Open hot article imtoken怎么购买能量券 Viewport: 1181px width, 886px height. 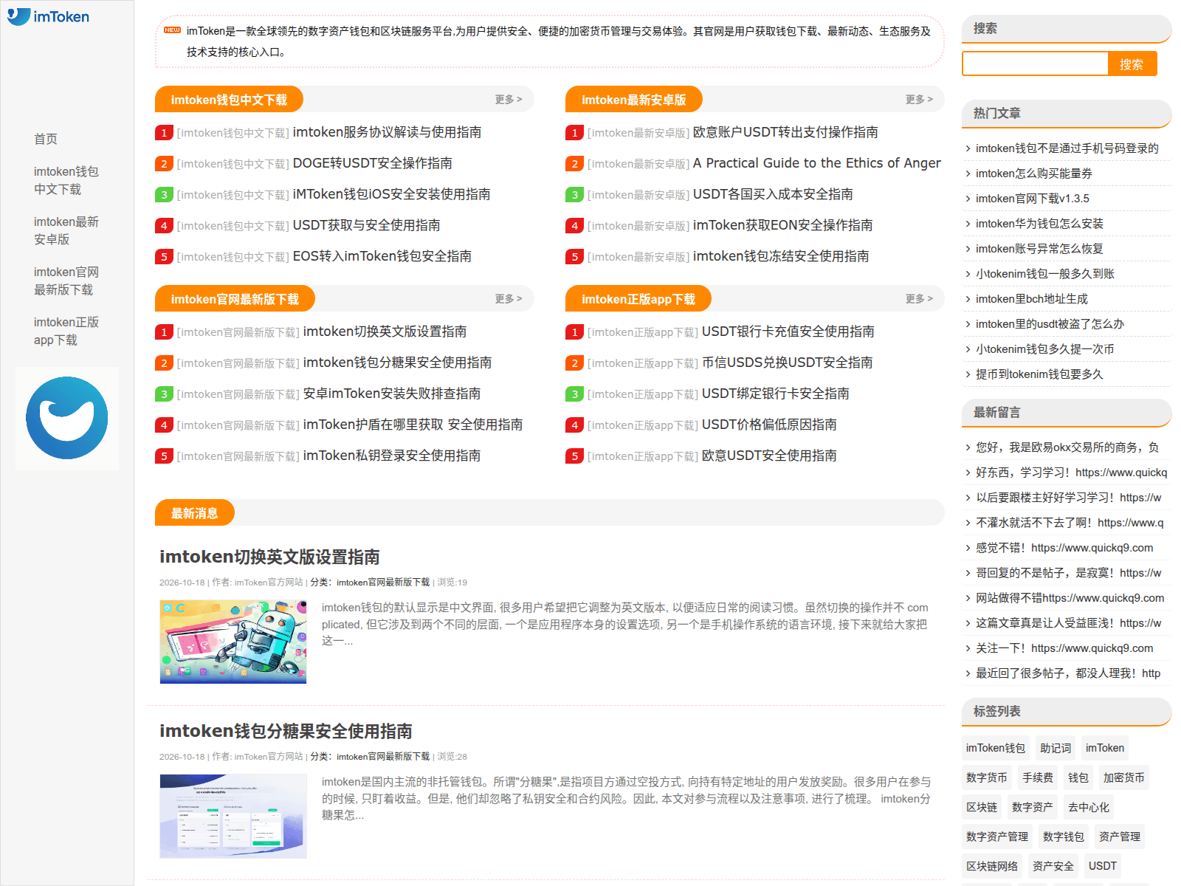click(1034, 174)
